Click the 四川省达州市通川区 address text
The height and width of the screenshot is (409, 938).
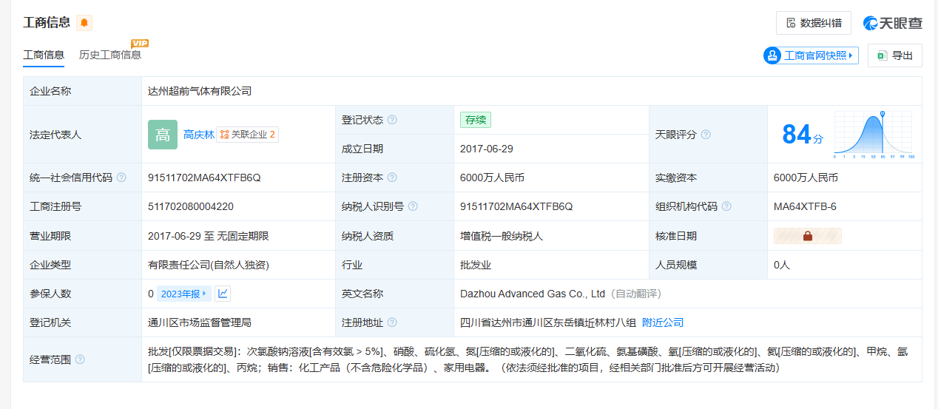(548, 322)
